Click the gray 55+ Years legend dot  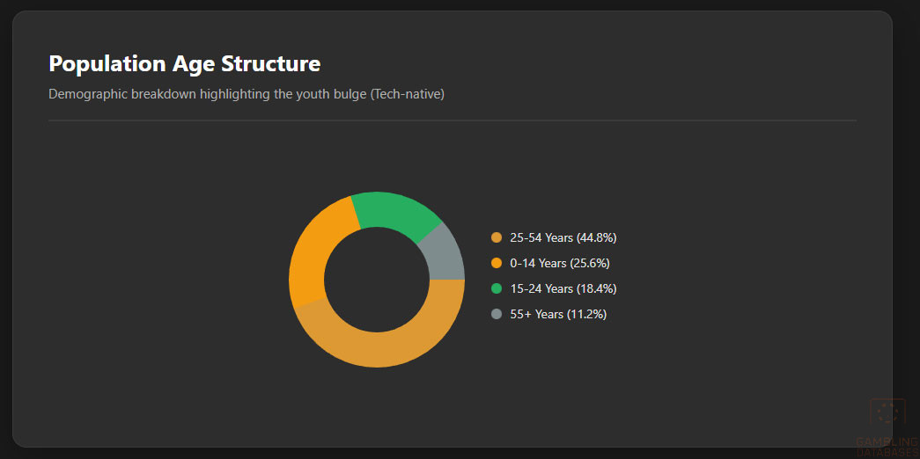pos(497,314)
